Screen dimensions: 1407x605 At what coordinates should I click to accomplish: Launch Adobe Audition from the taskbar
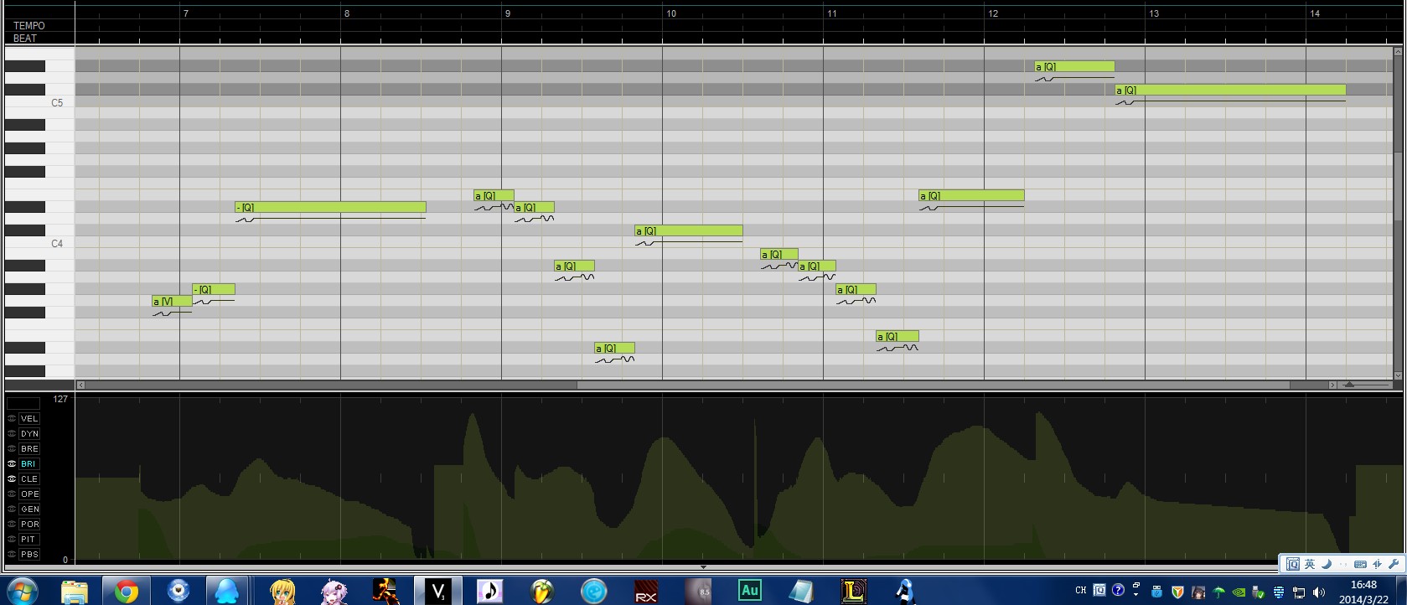coord(749,591)
